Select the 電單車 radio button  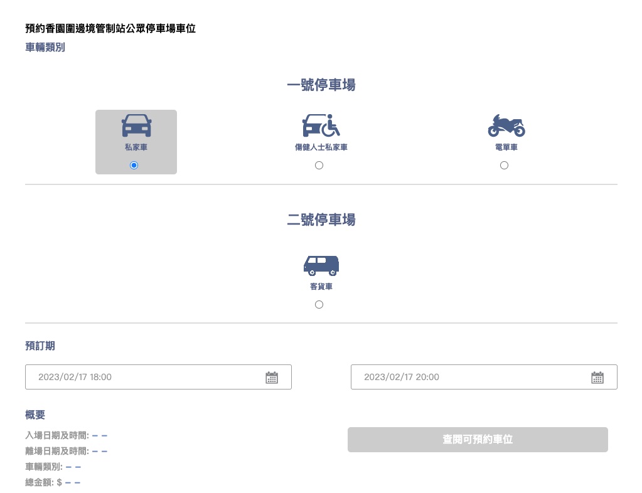tap(504, 165)
